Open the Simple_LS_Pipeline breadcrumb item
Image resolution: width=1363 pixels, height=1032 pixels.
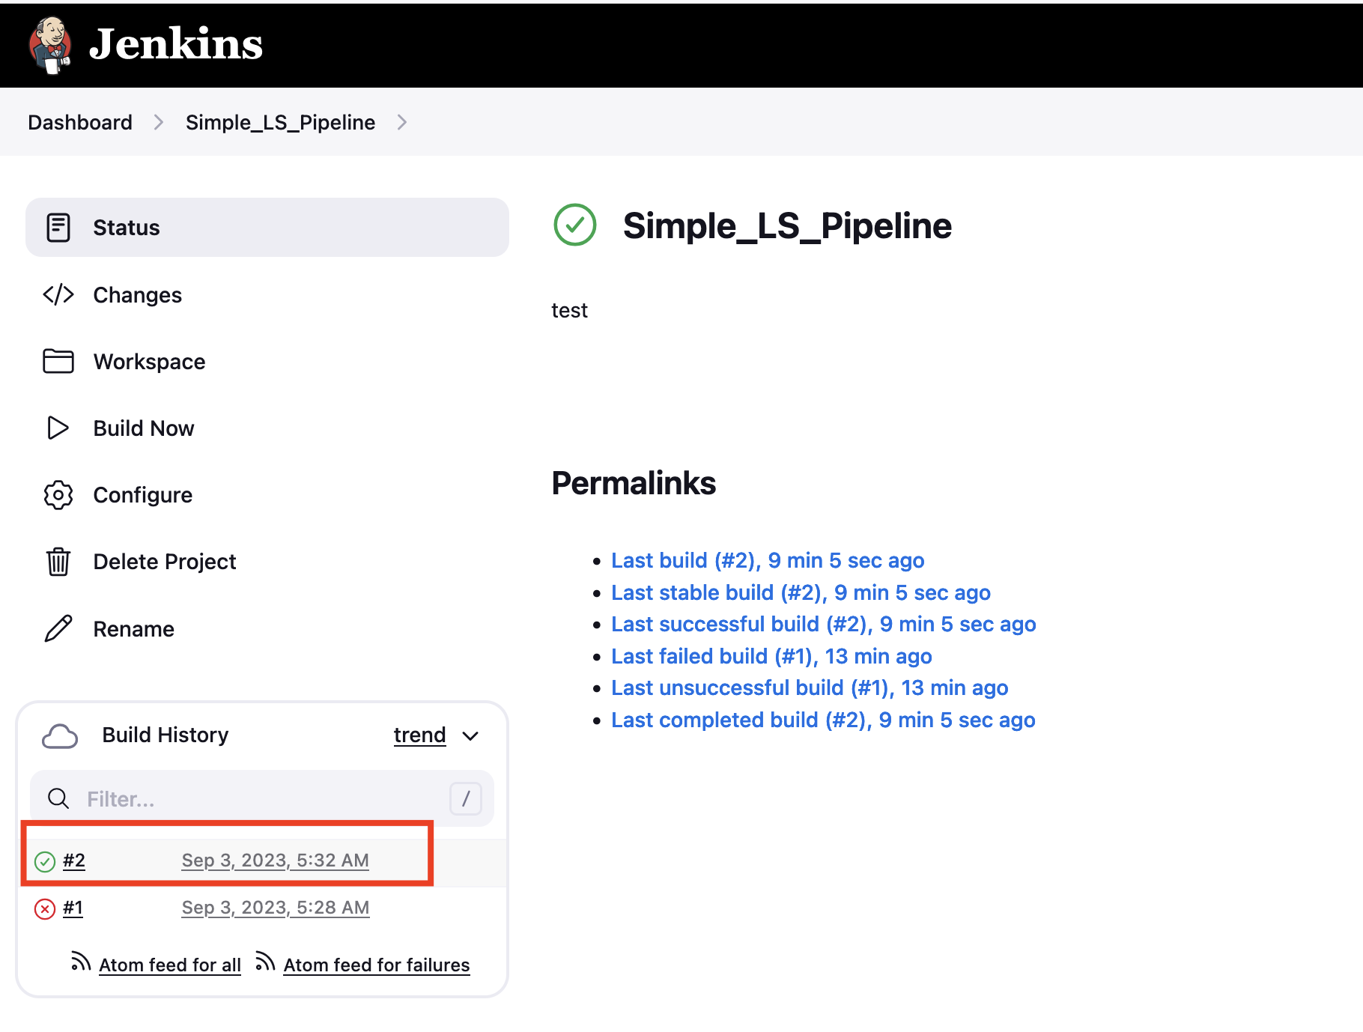(280, 123)
